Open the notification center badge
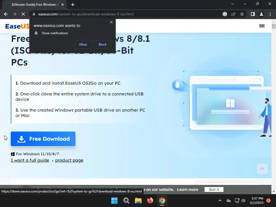276x207 pixels. pyautogui.click(x=268, y=201)
